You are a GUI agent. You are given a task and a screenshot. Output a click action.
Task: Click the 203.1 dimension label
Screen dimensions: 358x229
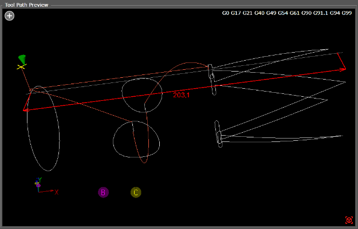(x=181, y=95)
